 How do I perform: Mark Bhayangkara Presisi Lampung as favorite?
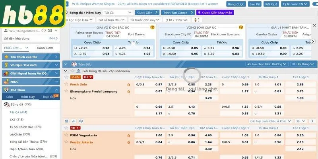pyautogui.click(x=66, y=91)
